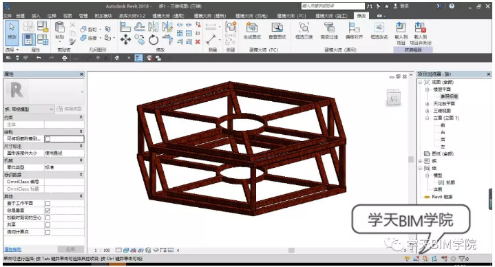Select the Rotate tool icon

click(x=154, y=40)
